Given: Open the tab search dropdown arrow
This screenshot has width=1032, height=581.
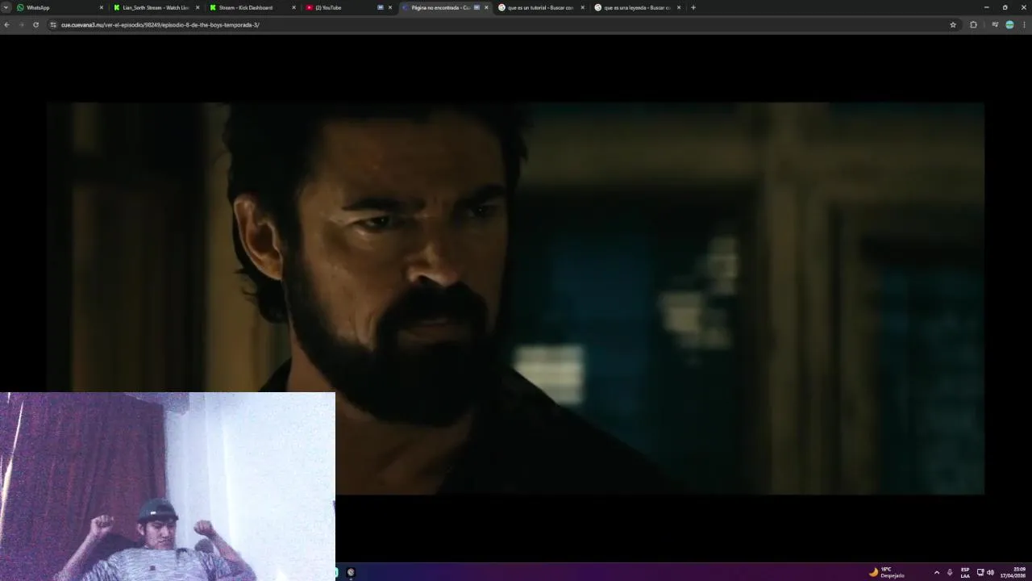Looking at the screenshot, I should coord(6,7).
